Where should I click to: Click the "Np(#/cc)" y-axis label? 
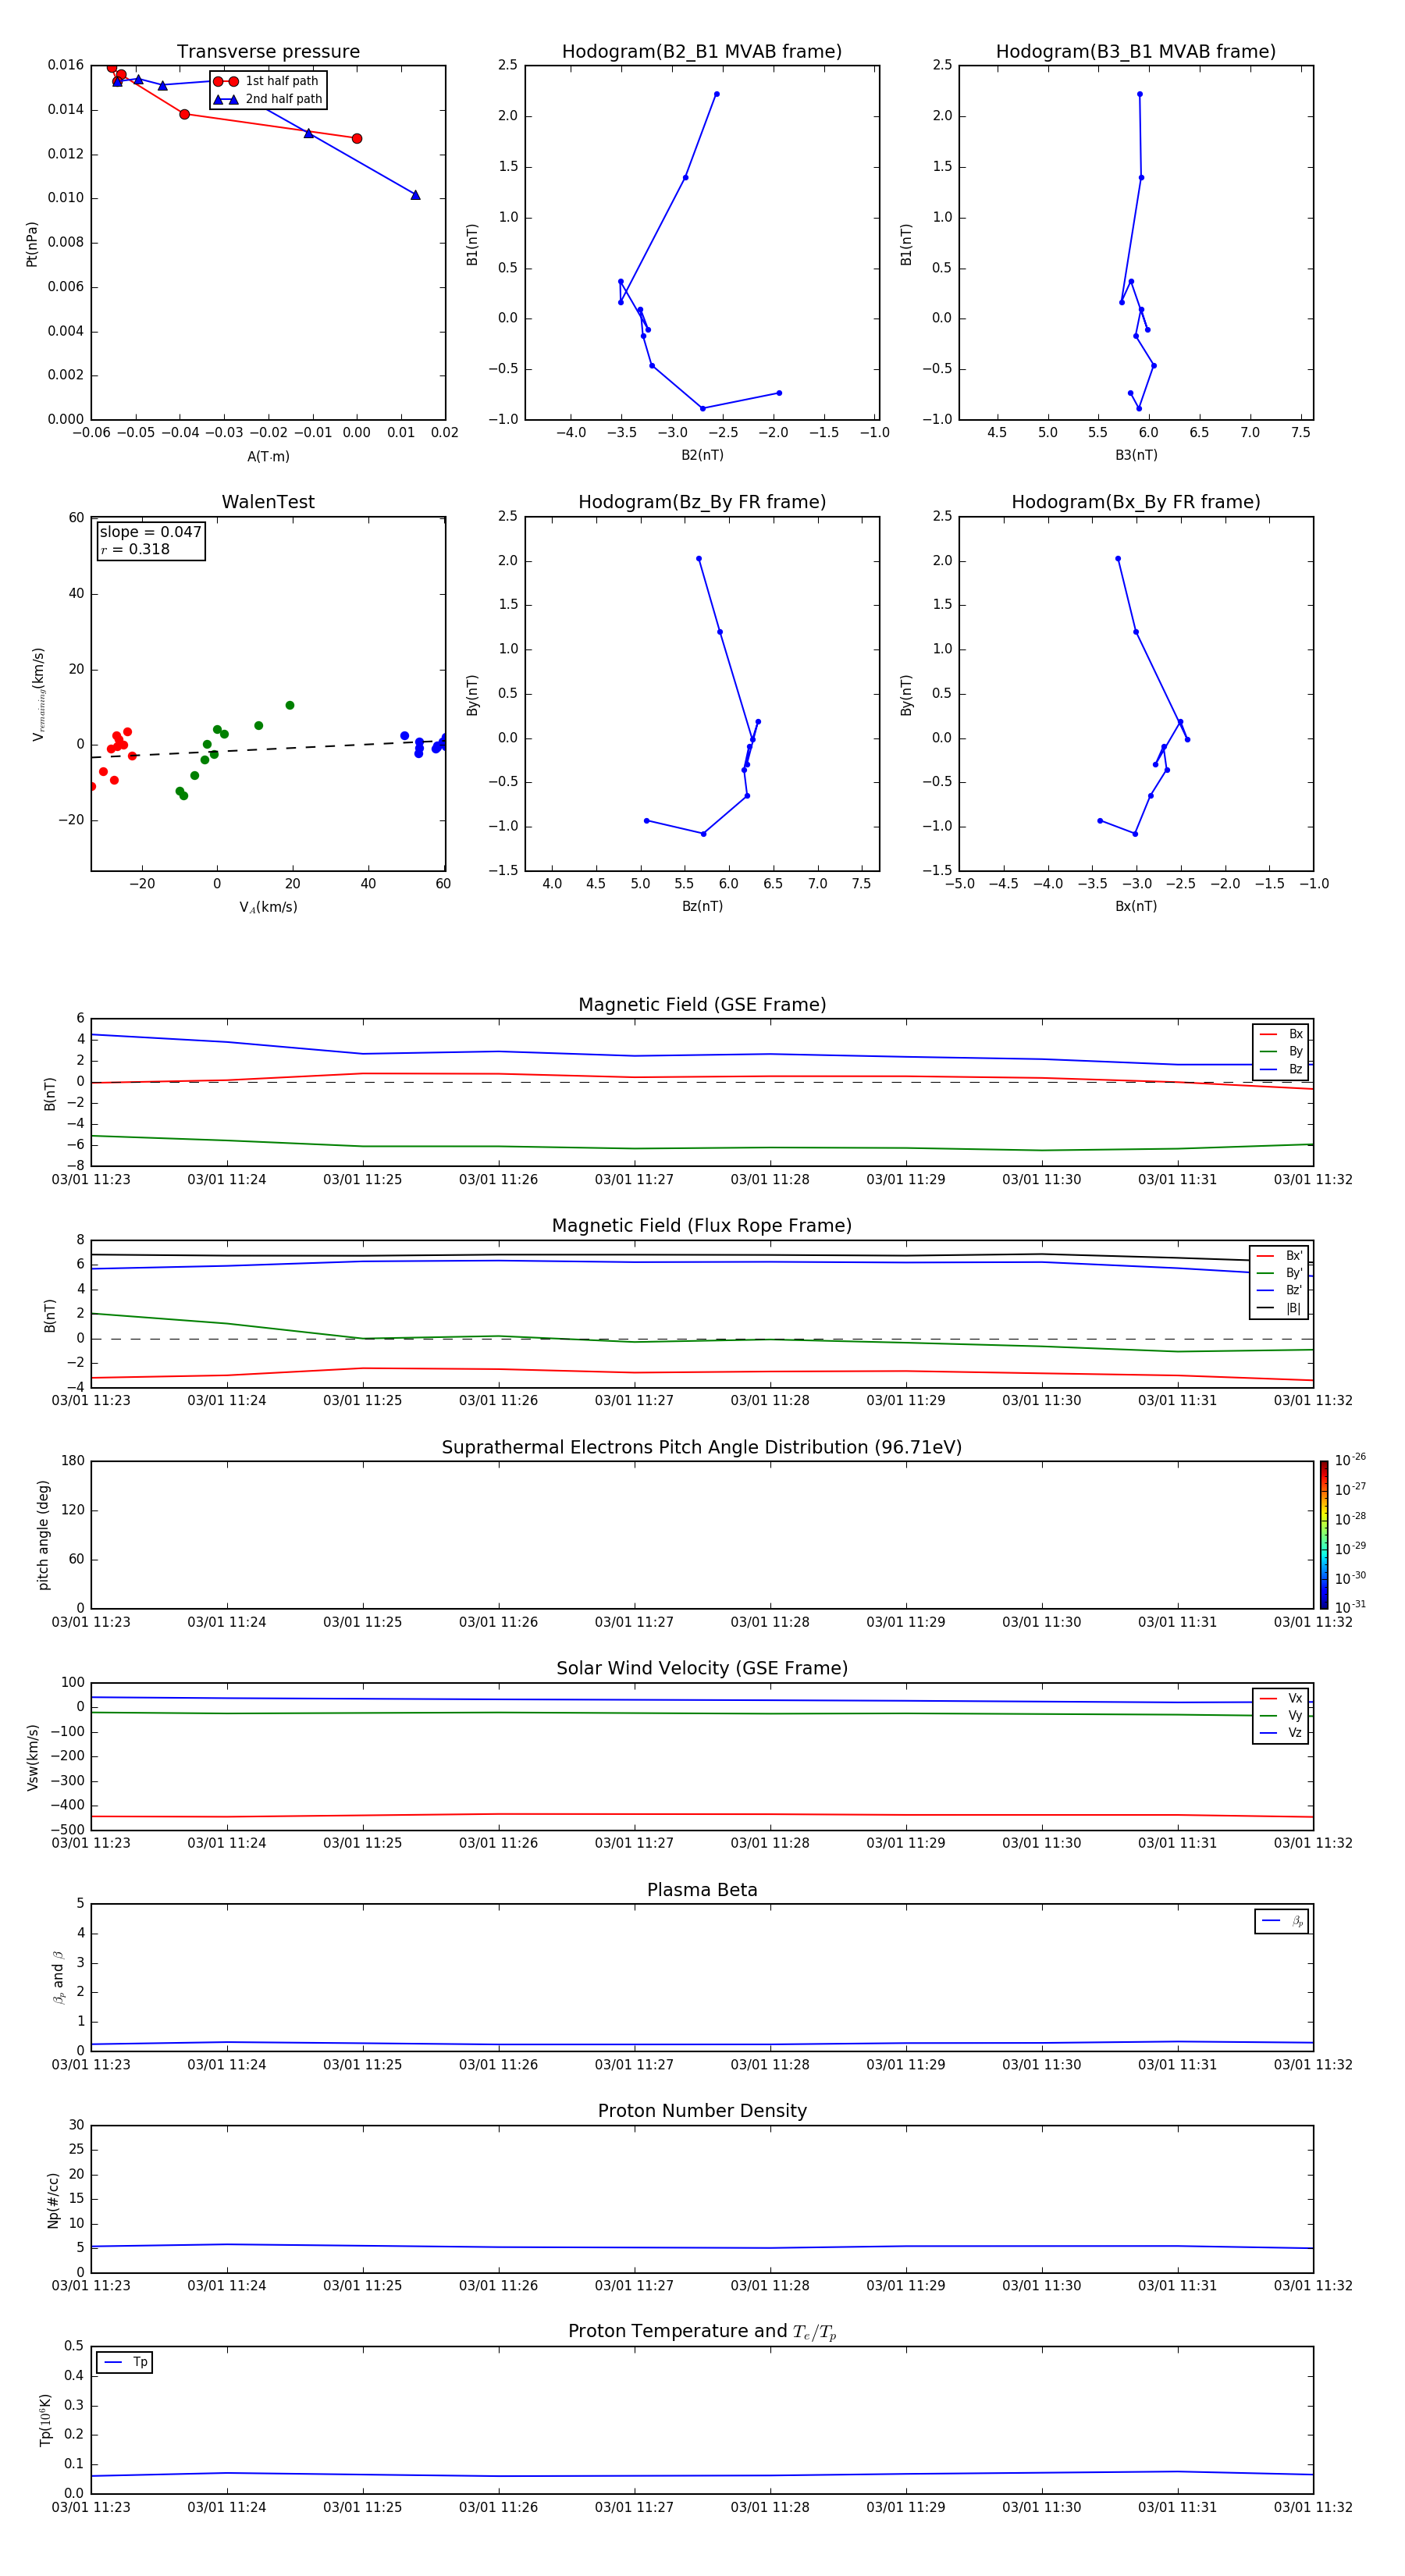click(53, 2200)
